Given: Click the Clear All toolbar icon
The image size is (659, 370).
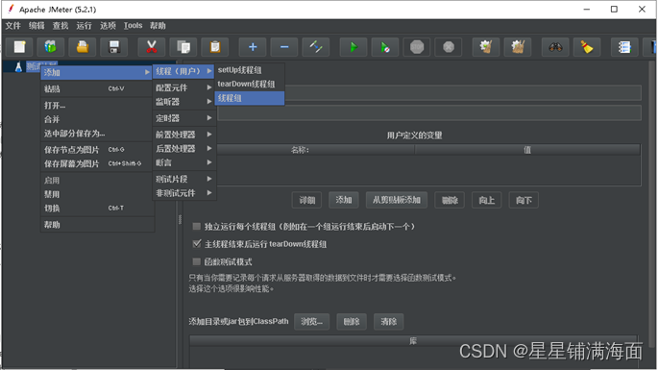Looking at the screenshot, I should [518, 47].
